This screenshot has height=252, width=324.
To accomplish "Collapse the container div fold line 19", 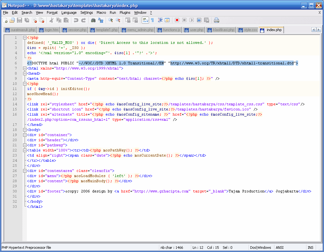I will 25,135.
